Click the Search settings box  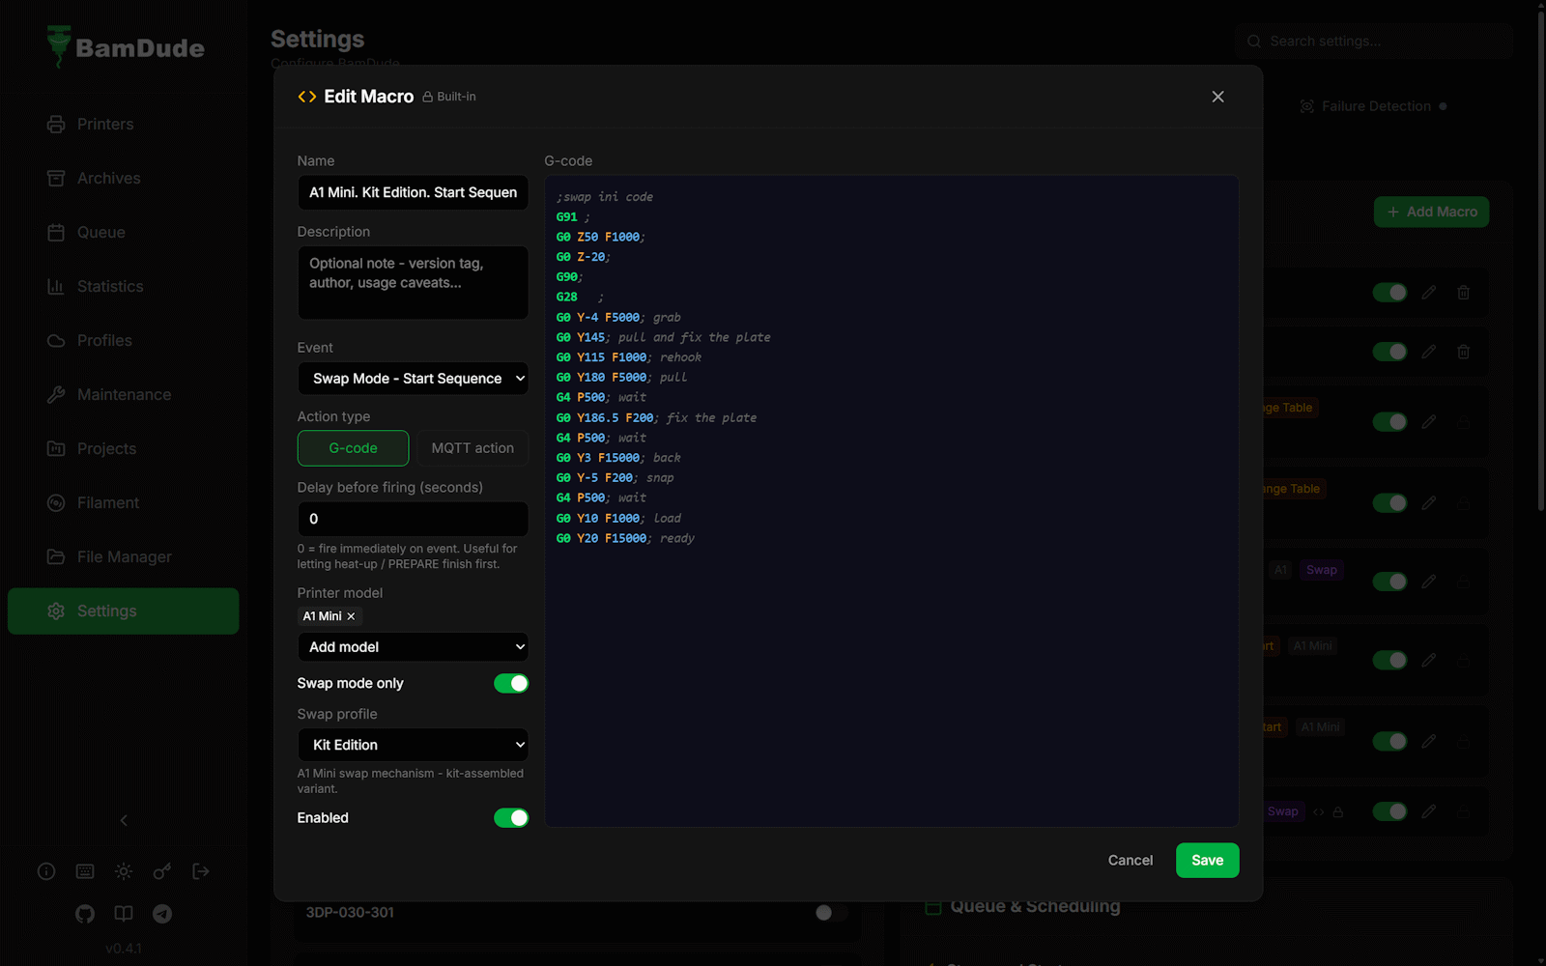coord(1373,42)
